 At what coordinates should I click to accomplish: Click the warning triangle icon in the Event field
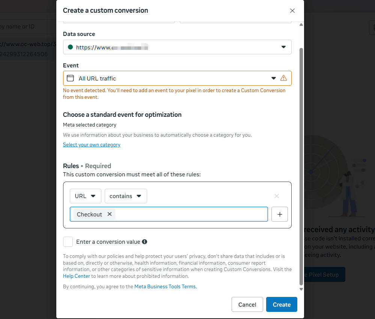pos(283,78)
